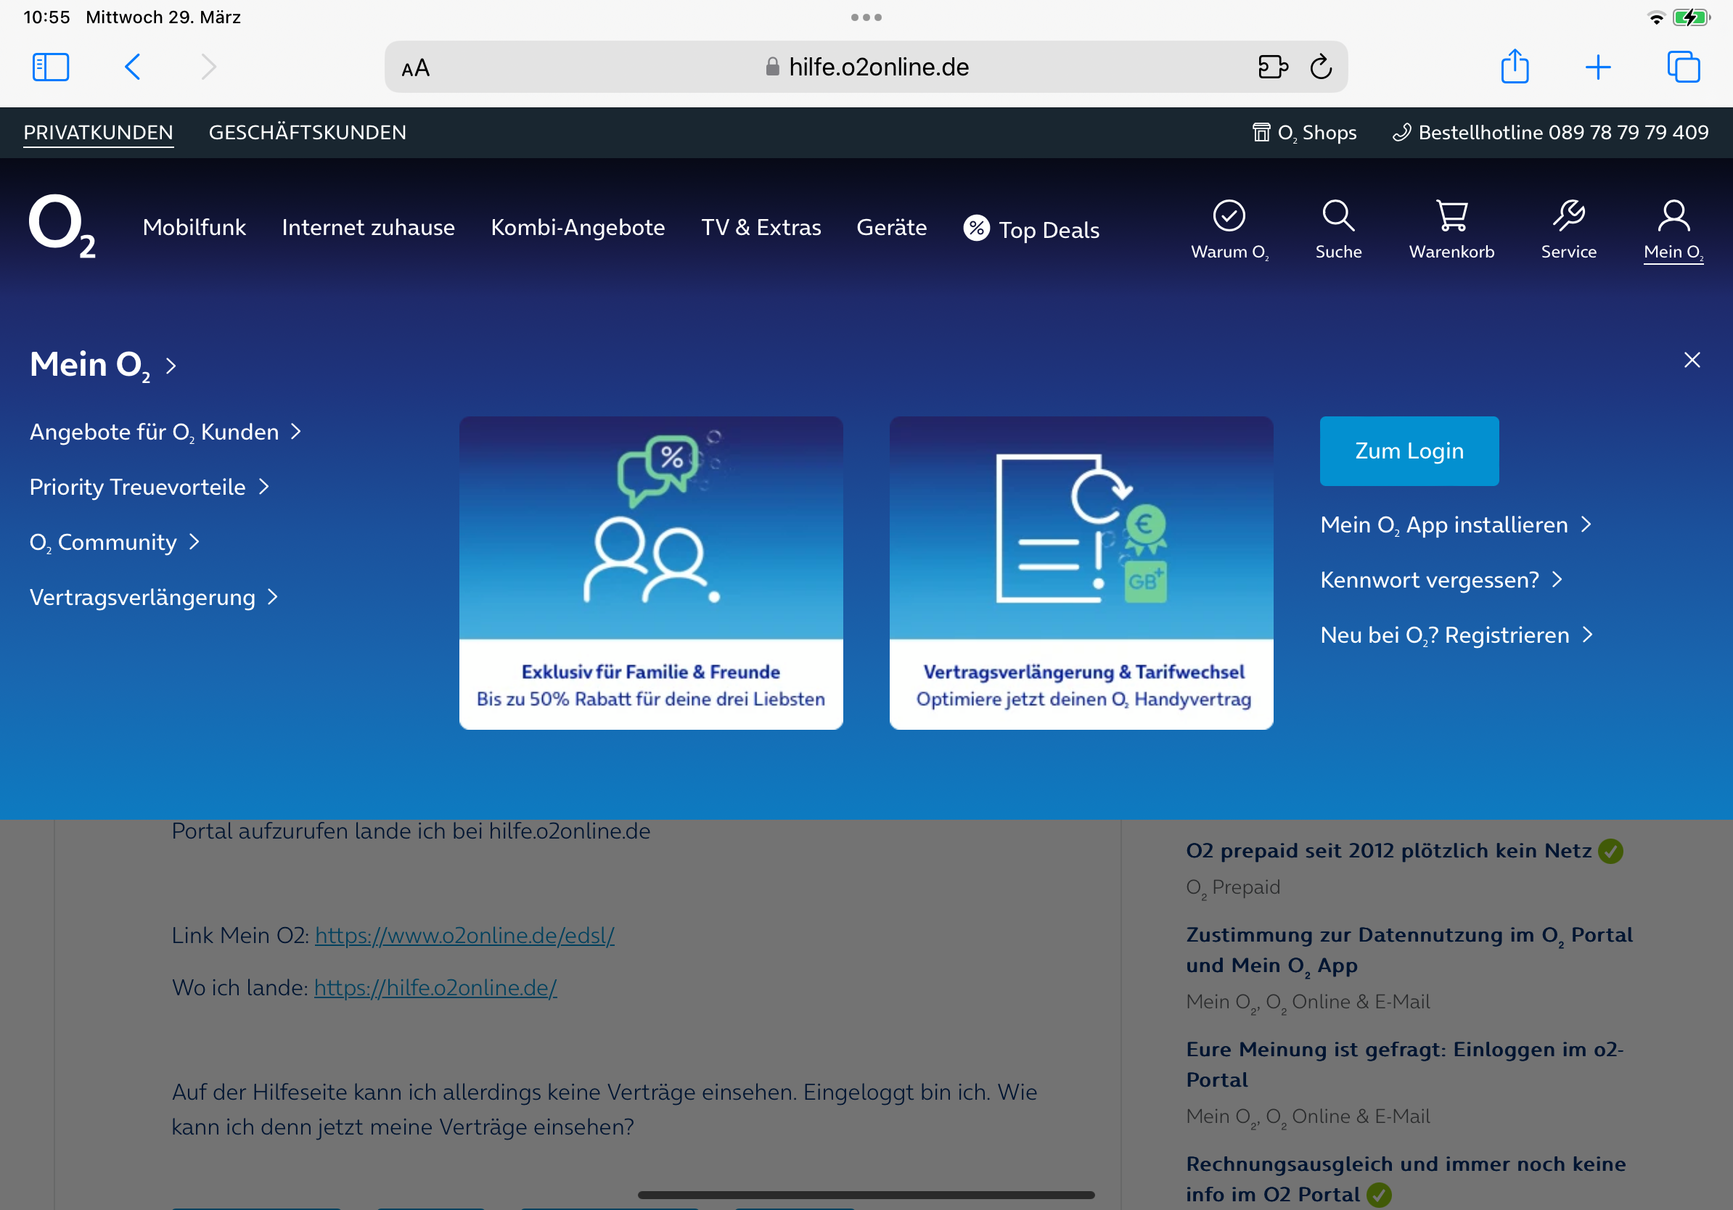This screenshot has height=1210, width=1733.
Task: Show the tab overview
Action: pyautogui.click(x=1683, y=67)
